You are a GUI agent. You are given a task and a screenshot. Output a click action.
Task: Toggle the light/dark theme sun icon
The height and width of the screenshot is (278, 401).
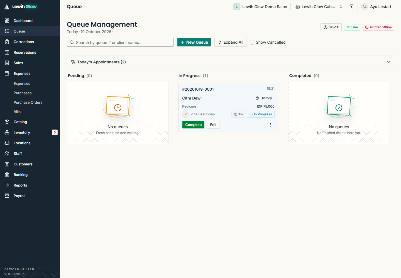[x=351, y=6]
